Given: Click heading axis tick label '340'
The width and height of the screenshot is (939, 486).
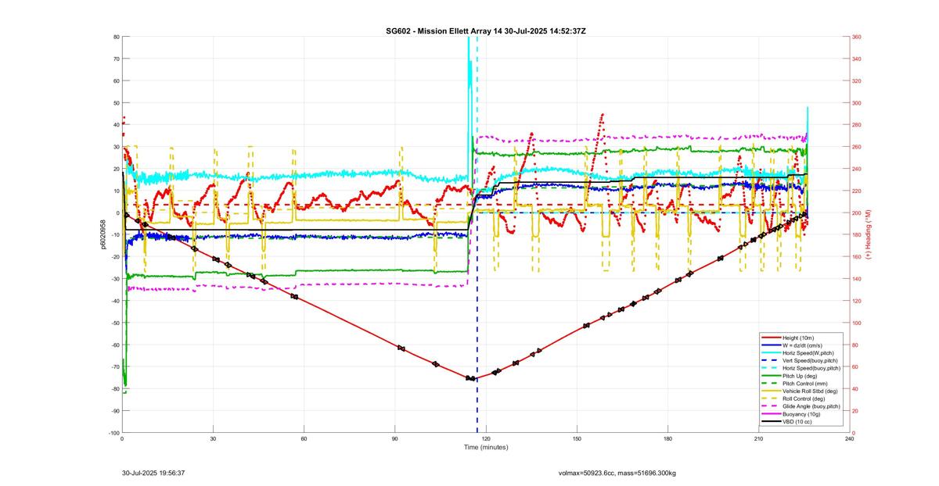Looking at the screenshot, I should point(857,59).
